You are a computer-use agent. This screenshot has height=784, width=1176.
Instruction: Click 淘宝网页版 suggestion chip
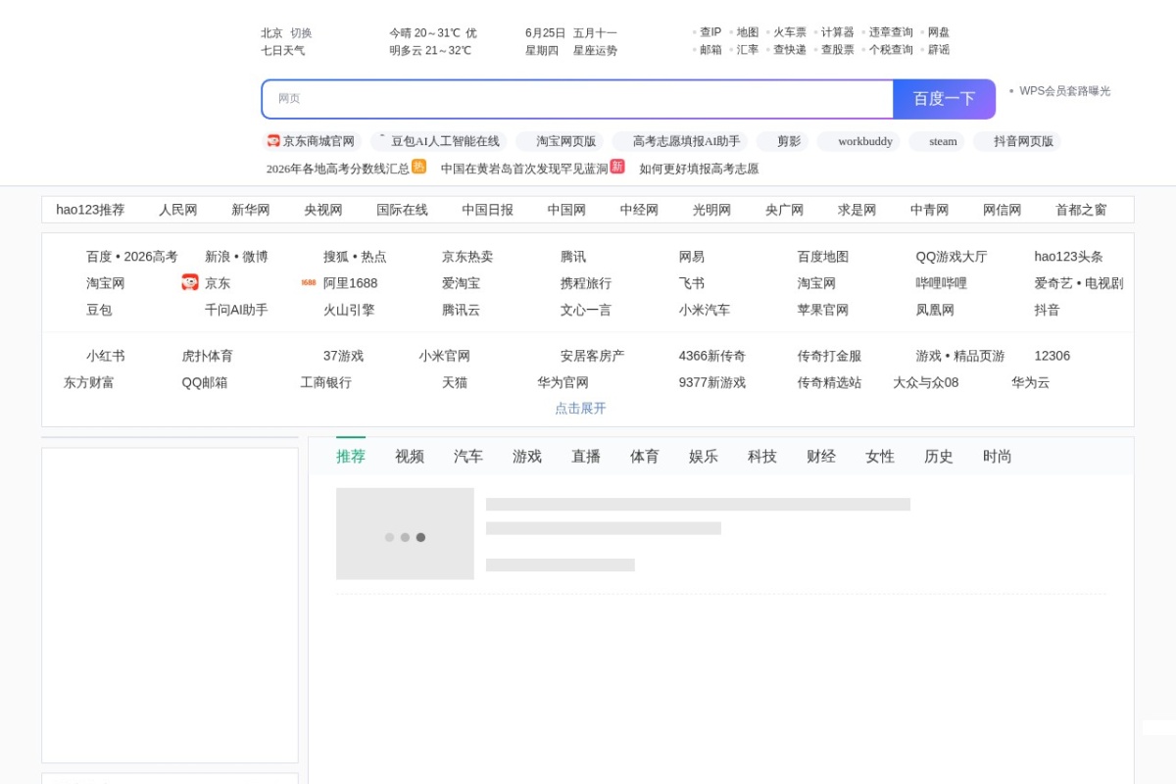(560, 141)
